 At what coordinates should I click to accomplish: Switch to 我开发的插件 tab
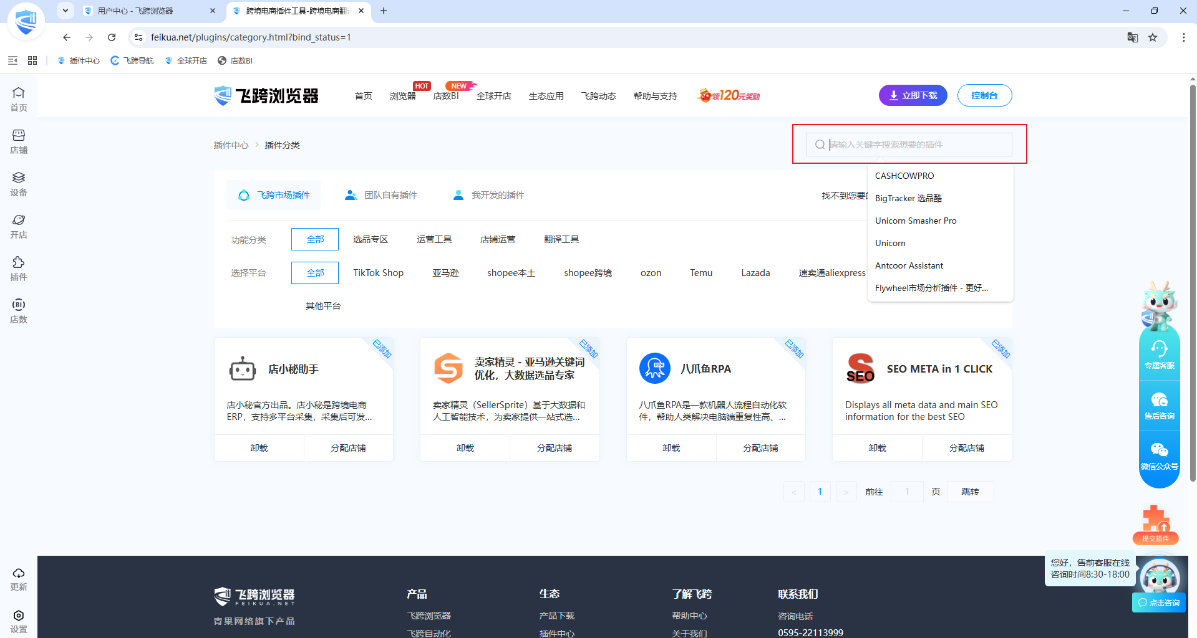tap(488, 195)
